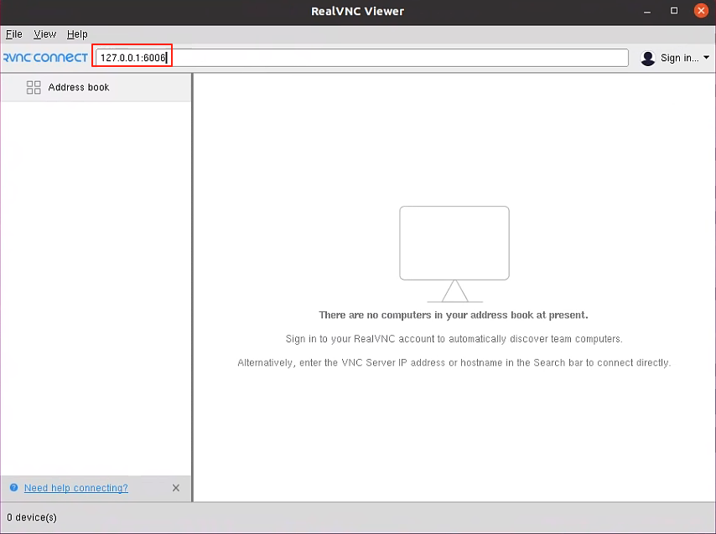Click the monitor illustration graphic
This screenshot has height=534, width=716.
[454, 244]
